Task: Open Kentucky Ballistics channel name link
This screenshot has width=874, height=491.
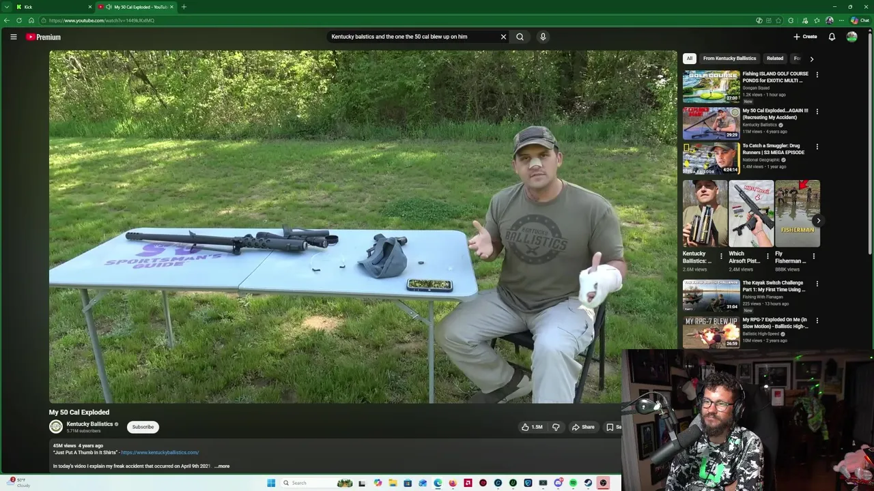Action: tap(89, 424)
